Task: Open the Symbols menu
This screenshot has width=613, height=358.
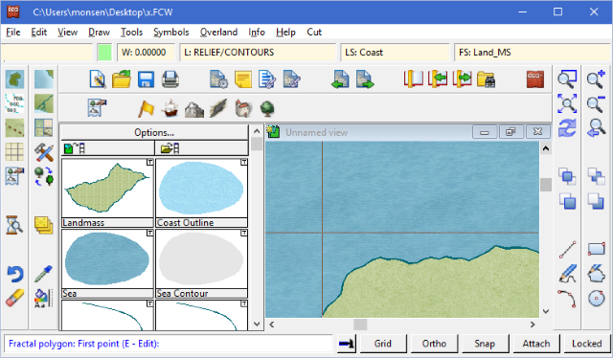Action: click(x=171, y=32)
